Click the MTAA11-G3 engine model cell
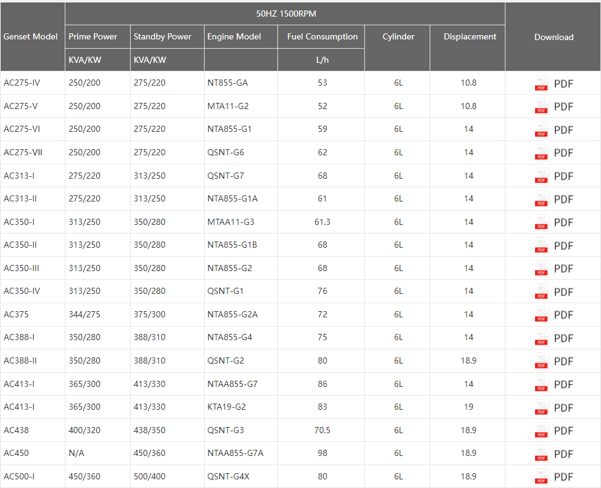 [240, 222]
